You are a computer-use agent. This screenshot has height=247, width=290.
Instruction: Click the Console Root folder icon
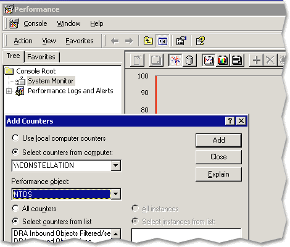tap(9, 71)
